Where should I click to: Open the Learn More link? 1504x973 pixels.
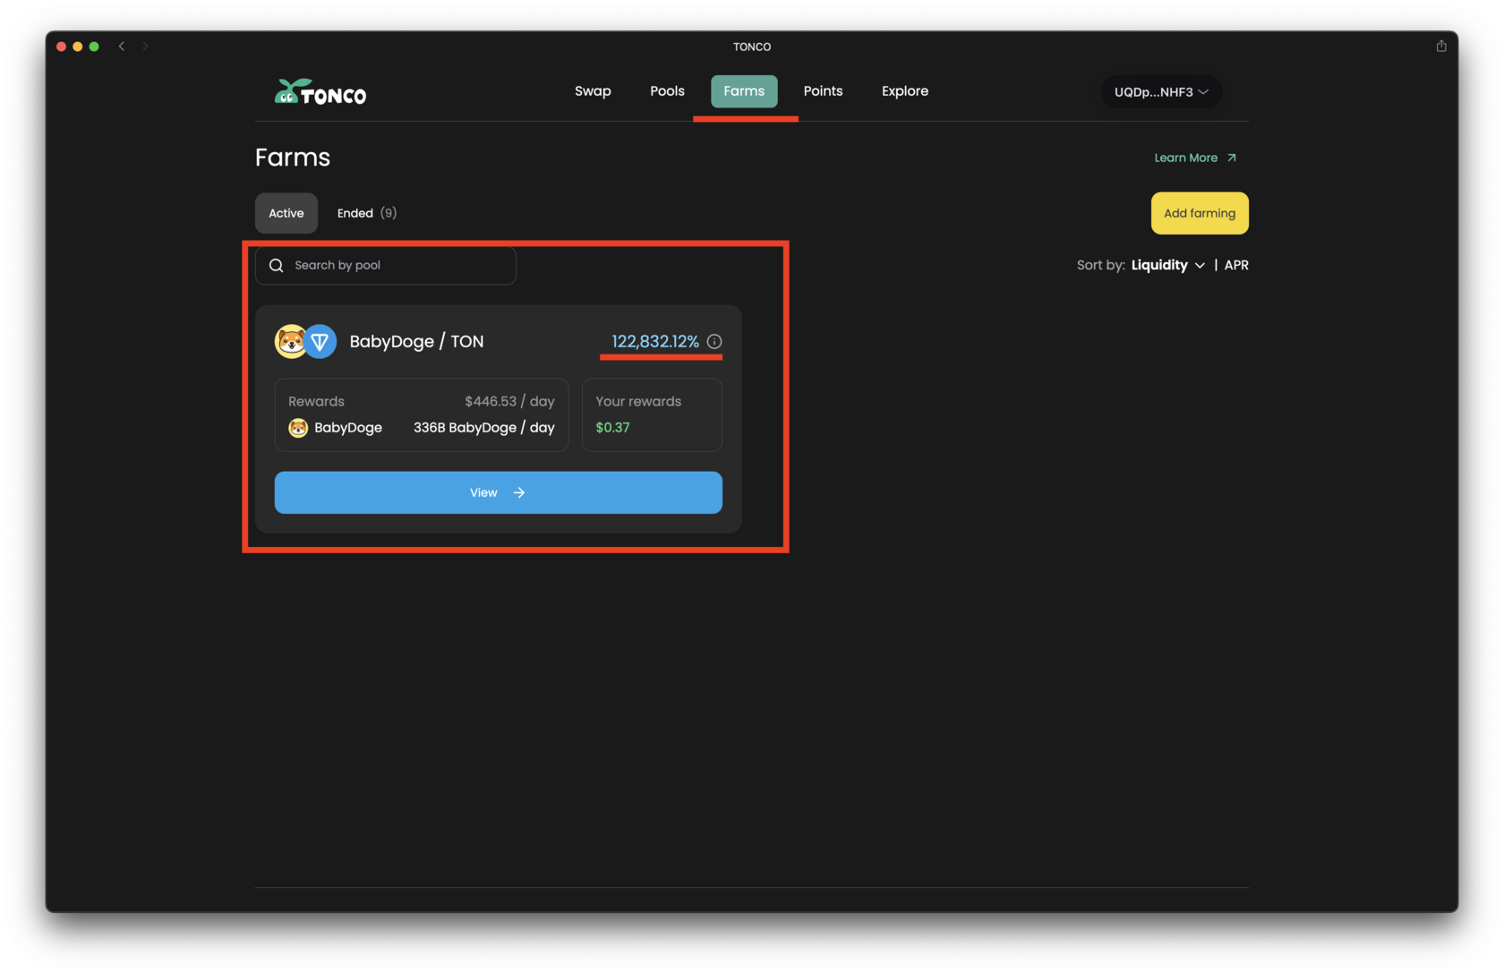click(1195, 158)
